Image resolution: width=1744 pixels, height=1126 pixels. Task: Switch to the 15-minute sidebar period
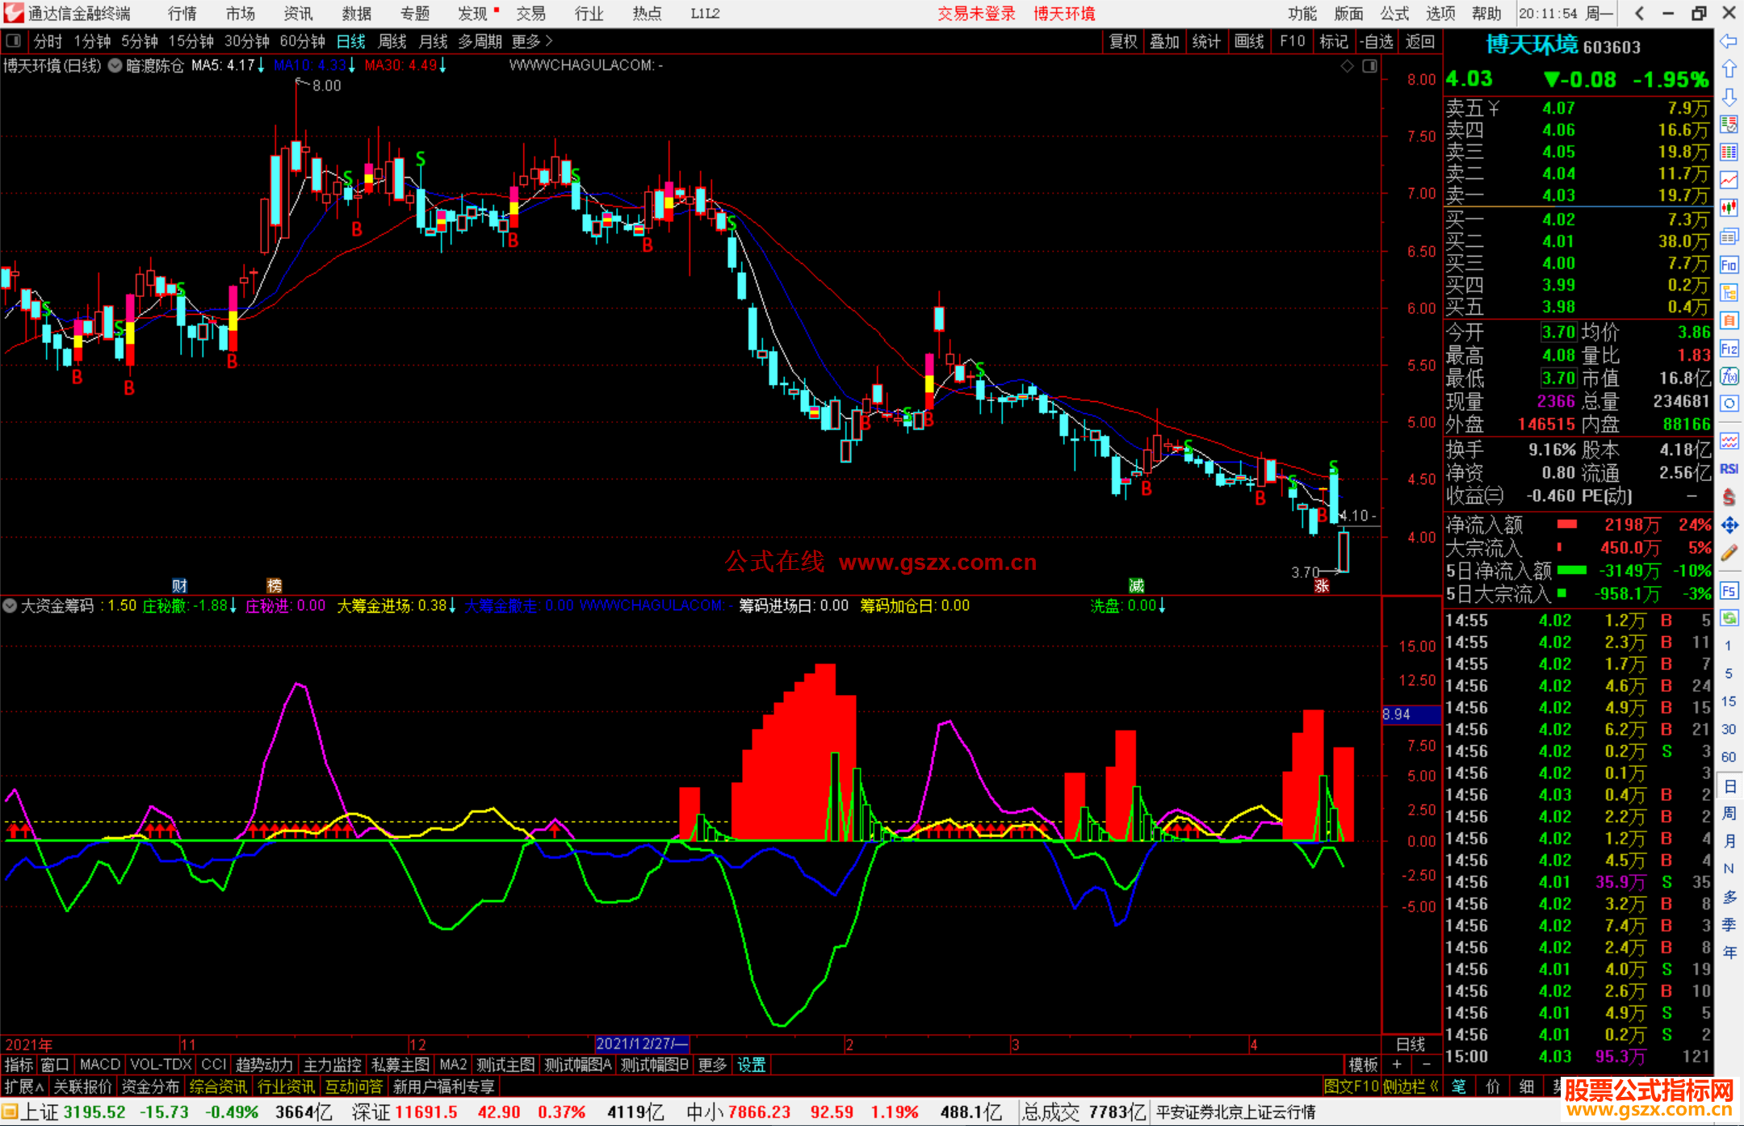click(x=1729, y=701)
